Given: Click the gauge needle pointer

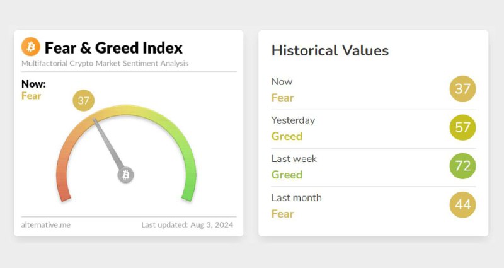Looking at the screenshot, I should (x=107, y=142).
